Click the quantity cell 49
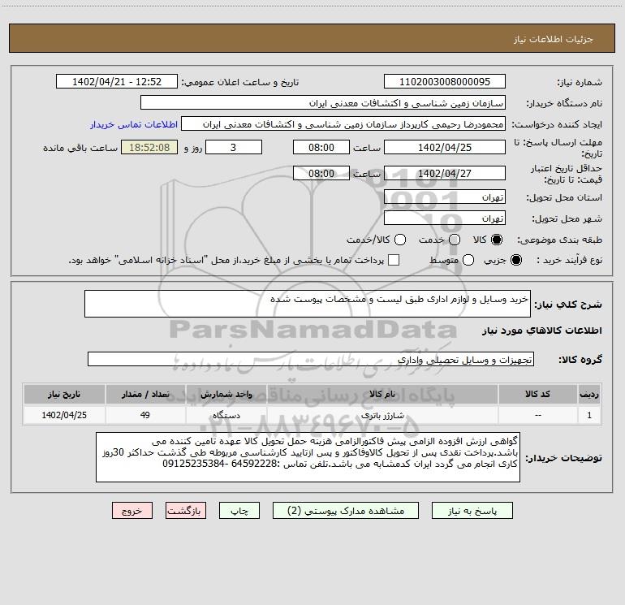The image size is (625, 605). click(x=145, y=415)
